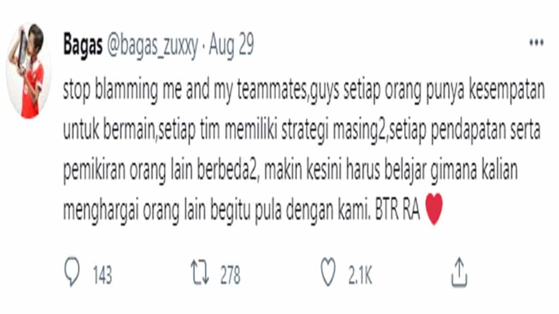Click the 278 retweets count
The height and width of the screenshot is (314, 559).
[x=230, y=275]
